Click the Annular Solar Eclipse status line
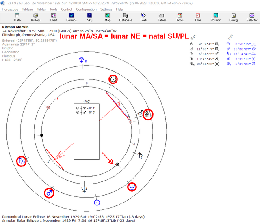The width and height of the screenshot is (260, 222). click(69, 220)
